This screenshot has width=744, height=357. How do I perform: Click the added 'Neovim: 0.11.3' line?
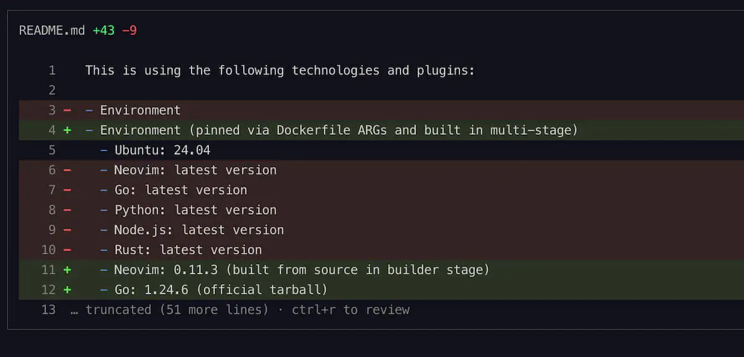[x=381, y=270]
